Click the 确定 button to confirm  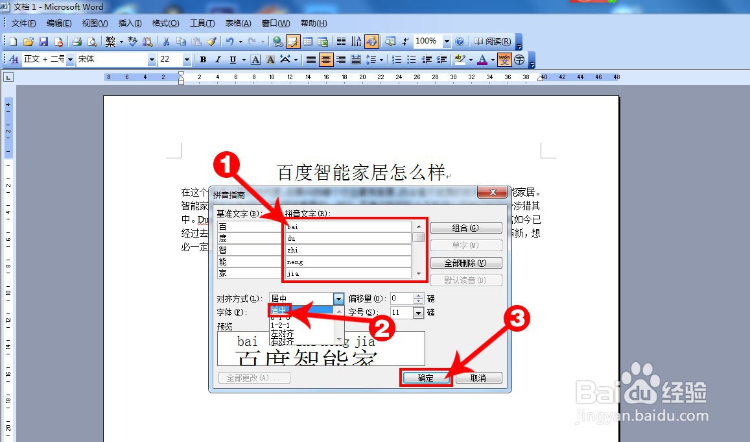tap(426, 377)
